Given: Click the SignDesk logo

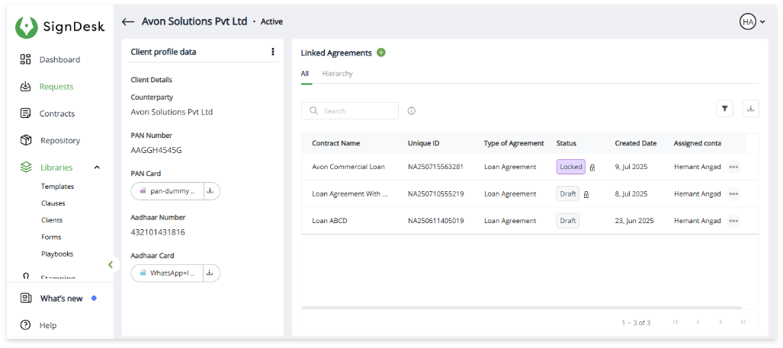Looking at the screenshot, I should 60,27.
